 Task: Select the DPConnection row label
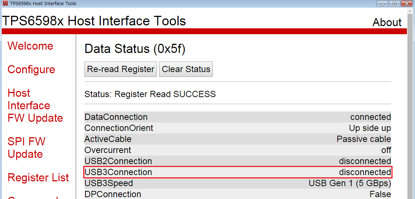click(x=113, y=194)
